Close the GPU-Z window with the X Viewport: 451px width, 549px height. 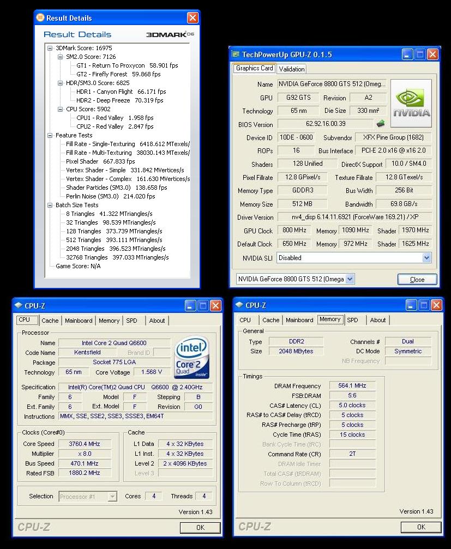click(433, 55)
